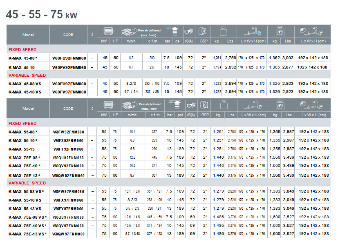This screenshot has width=338, height=244.
Task: Click the "K-MAX 75E-10 VS *" model name
Action: coord(28,226)
